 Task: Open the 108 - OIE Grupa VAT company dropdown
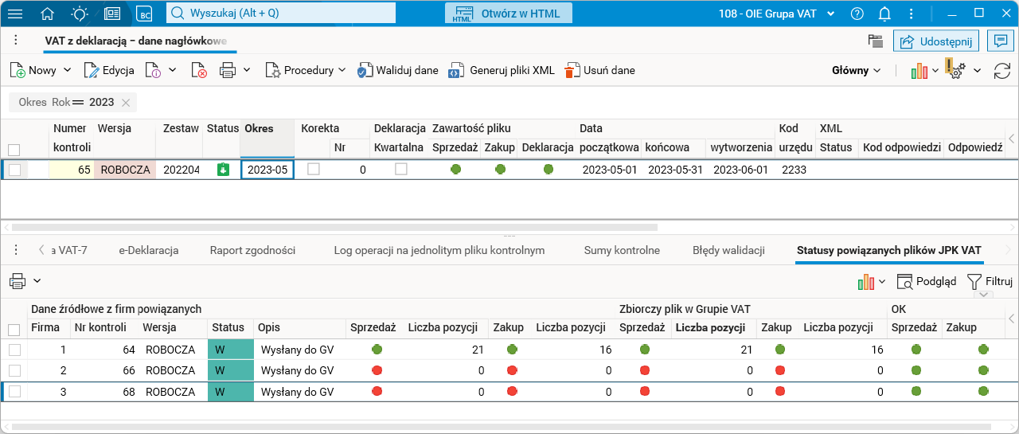(x=777, y=14)
